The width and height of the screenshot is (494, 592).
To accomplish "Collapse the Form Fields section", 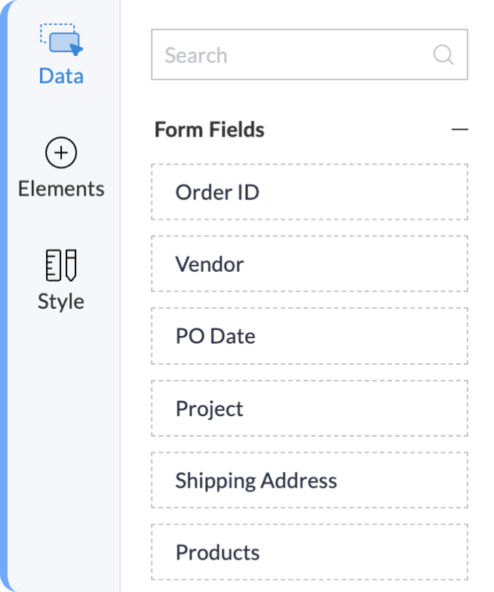I will pos(459,130).
